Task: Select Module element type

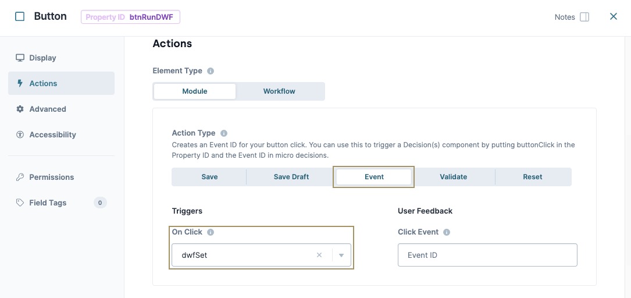Action: [x=195, y=91]
